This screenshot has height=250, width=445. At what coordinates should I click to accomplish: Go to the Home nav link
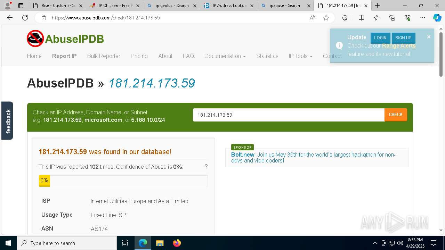pyautogui.click(x=34, y=56)
